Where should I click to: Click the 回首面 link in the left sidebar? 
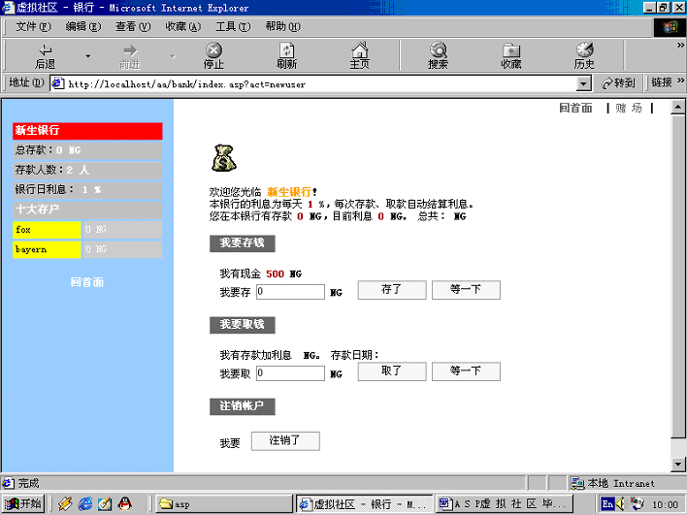coord(87,282)
